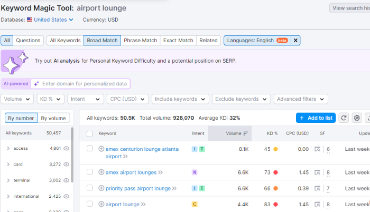370x212 pixels.
Task: Click plus icon beside airport lounge keyword
Action: point(101,204)
